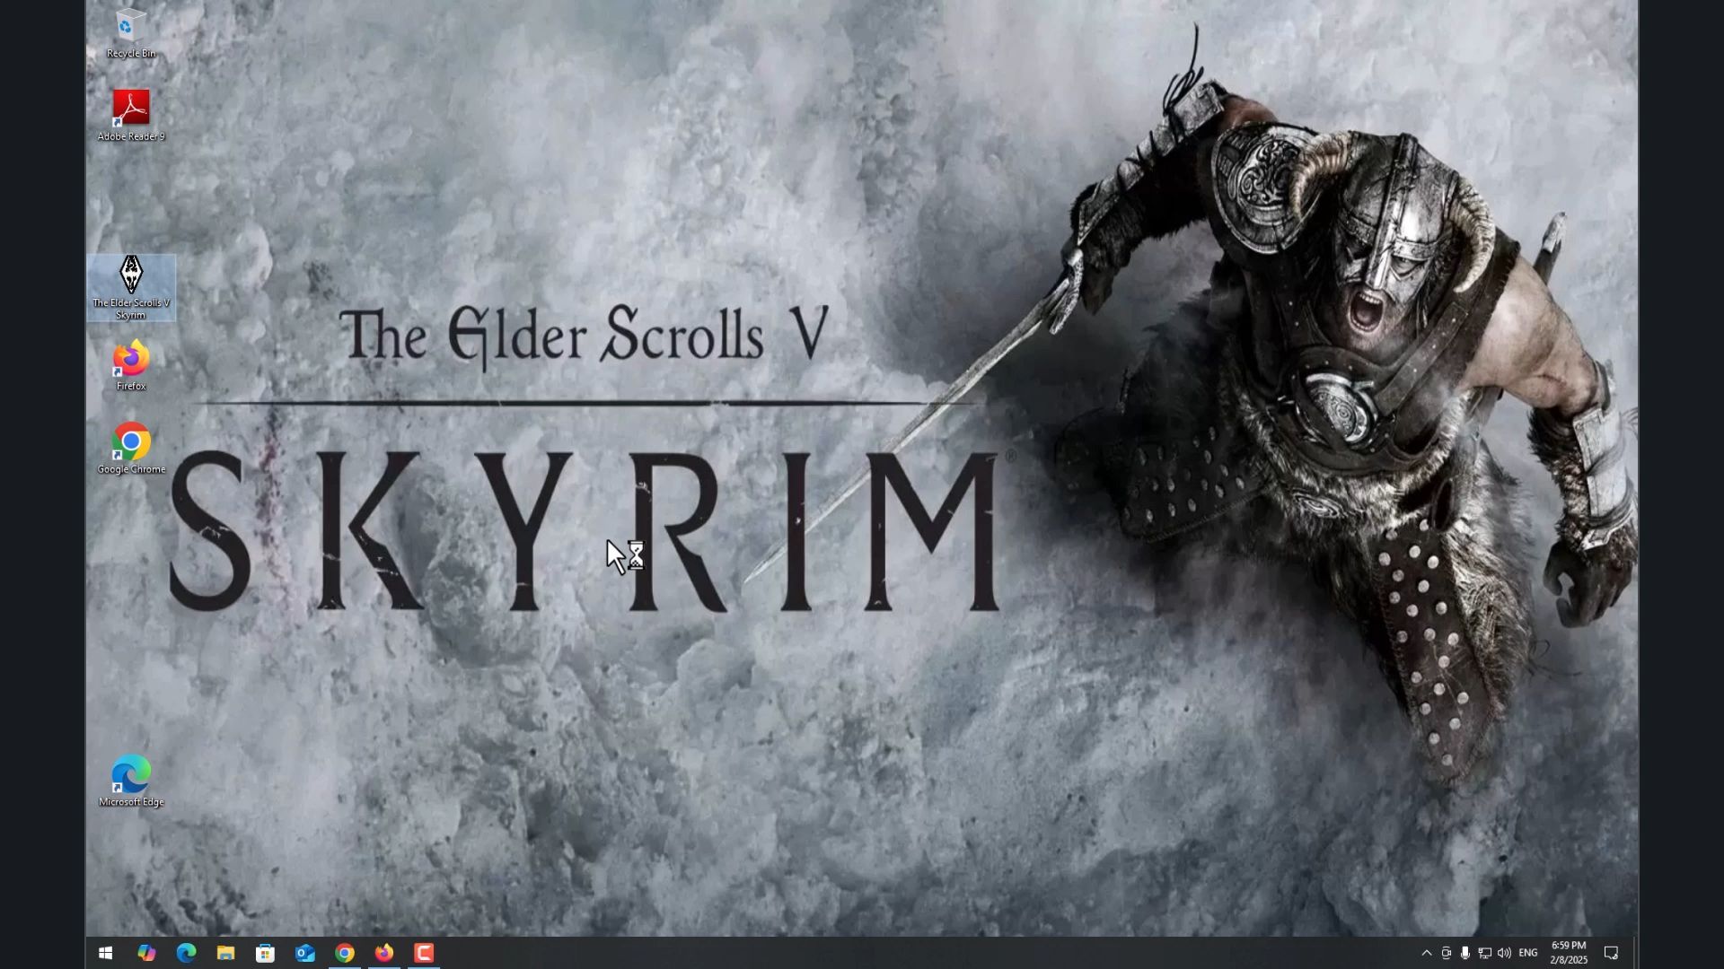
Task: Open File Explorer from the taskbar
Action: (225, 953)
